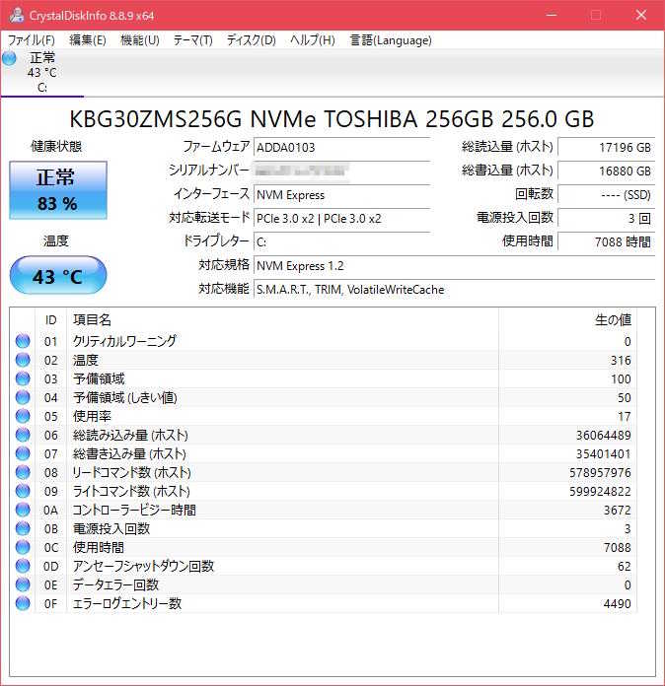This screenshot has width=665, height=686.
Task: Select the クリティカルワーニング attribute name
Action: 124,341
